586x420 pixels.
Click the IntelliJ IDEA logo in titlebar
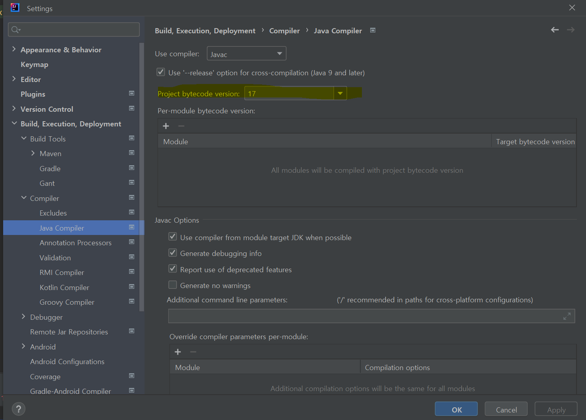tap(15, 8)
